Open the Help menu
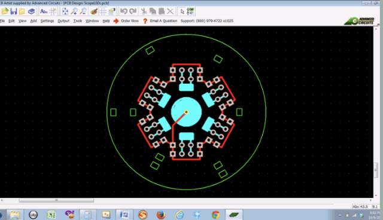 pos(106,21)
